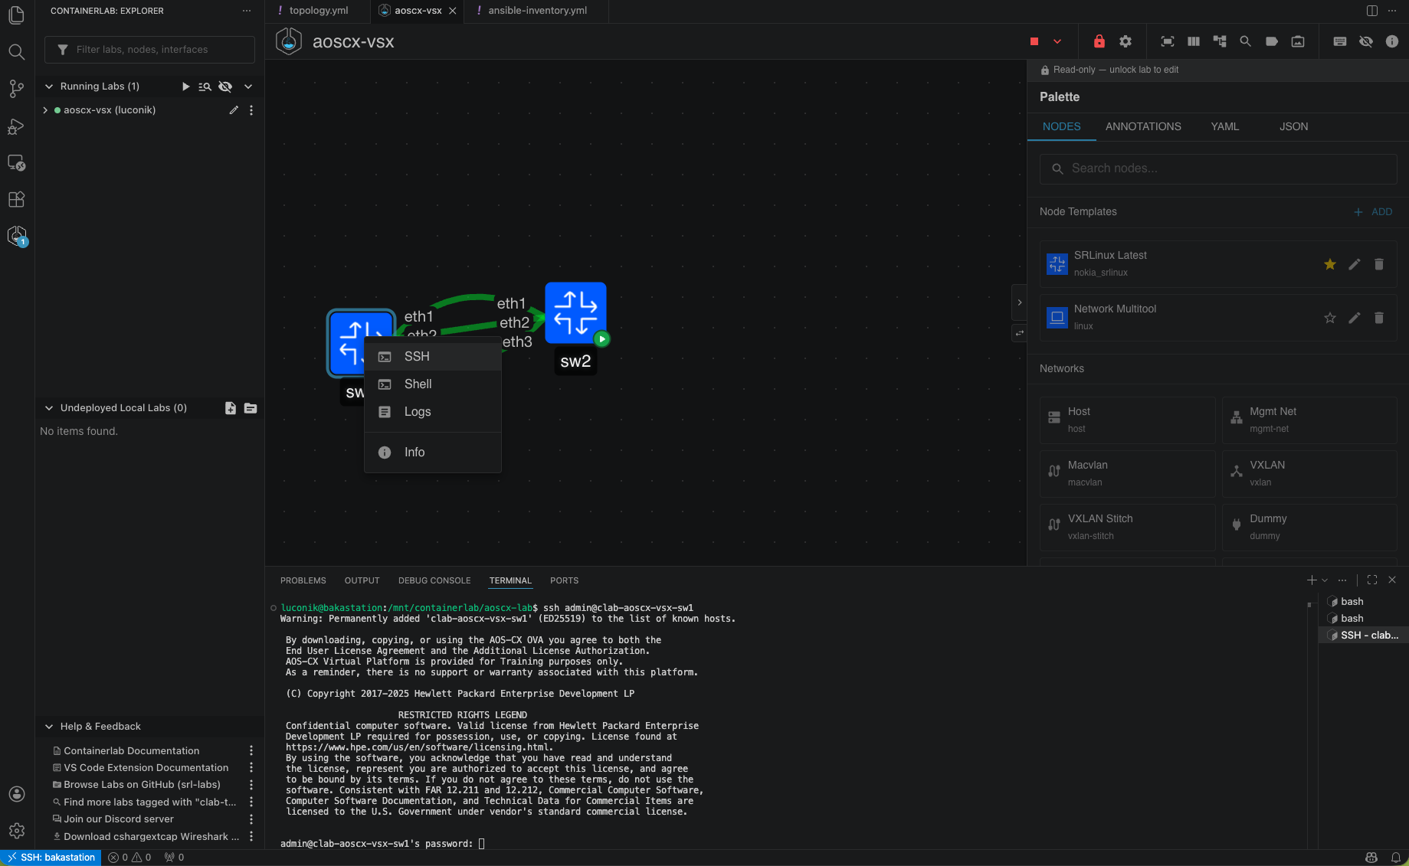This screenshot has width=1409, height=866.
Task: Create a new lab topology file
Action: click(x=231, y=408)
